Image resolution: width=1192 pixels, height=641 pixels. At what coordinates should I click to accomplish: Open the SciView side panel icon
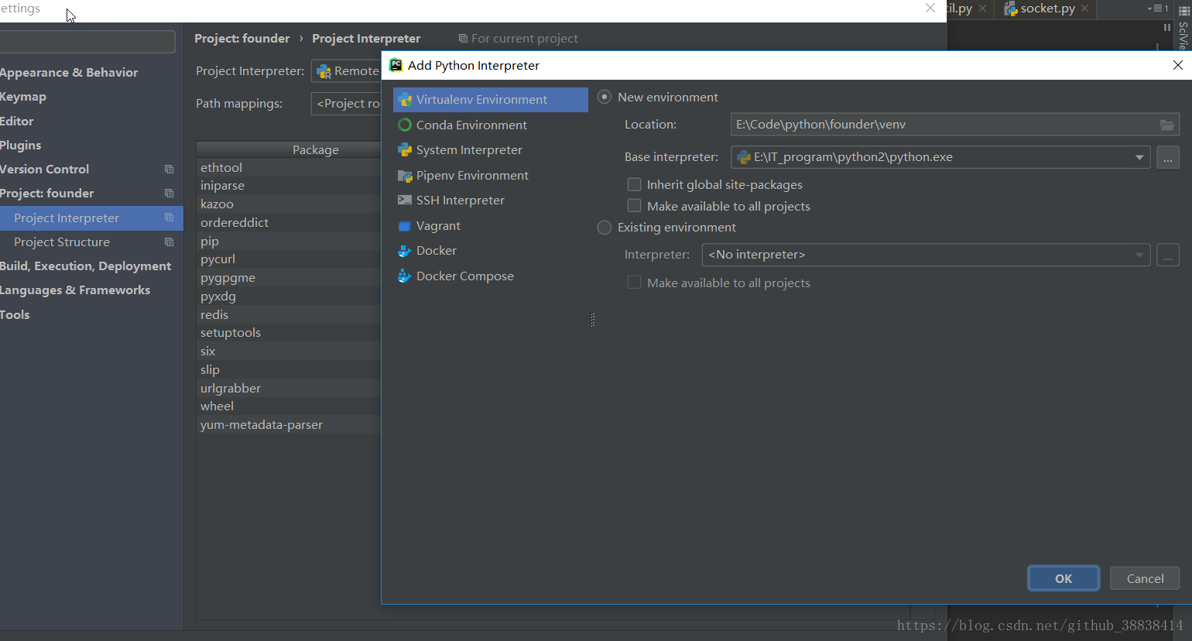[x=1183, y=11]
